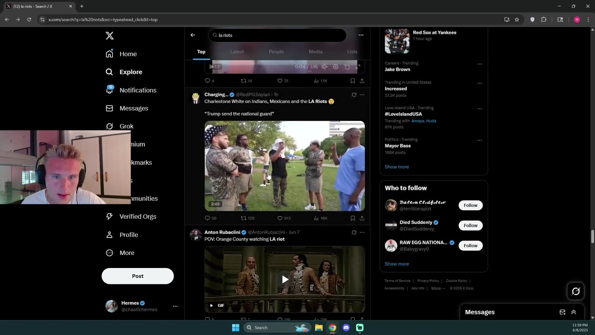Open more options for Mayor Bass trend
The width and height of the screenshot is (595, 335).
pyautogui.click(x=480, y=141)
